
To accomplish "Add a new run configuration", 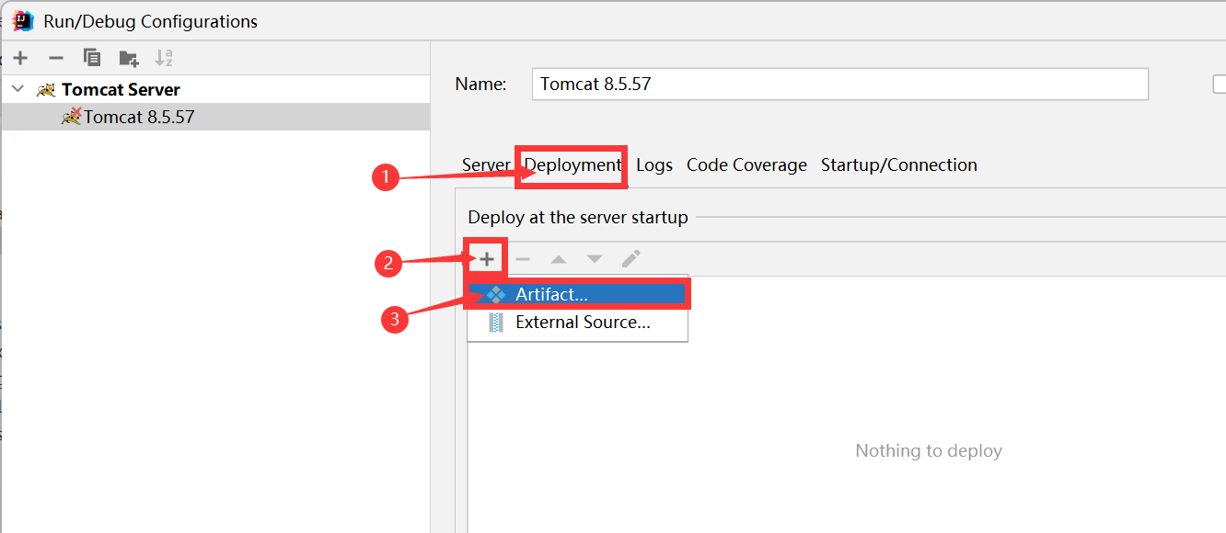I will point(20,58).
